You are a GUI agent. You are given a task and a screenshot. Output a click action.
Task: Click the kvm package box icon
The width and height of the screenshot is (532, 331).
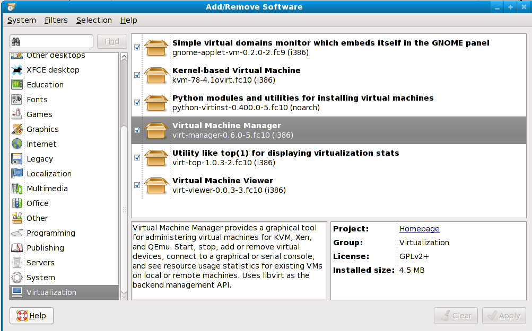(156, 75)
